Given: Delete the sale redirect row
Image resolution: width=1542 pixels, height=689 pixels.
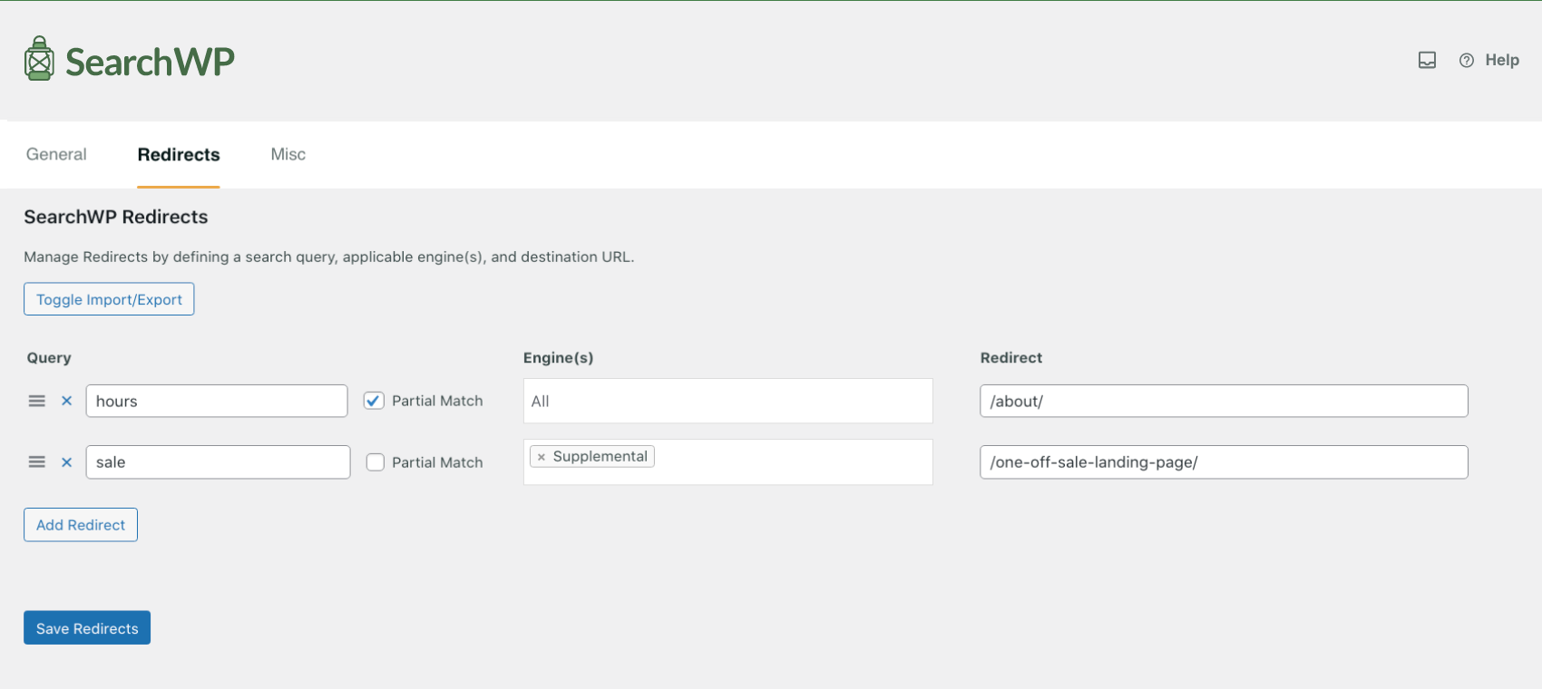Looking at the screenshot, I should point(66,461).
